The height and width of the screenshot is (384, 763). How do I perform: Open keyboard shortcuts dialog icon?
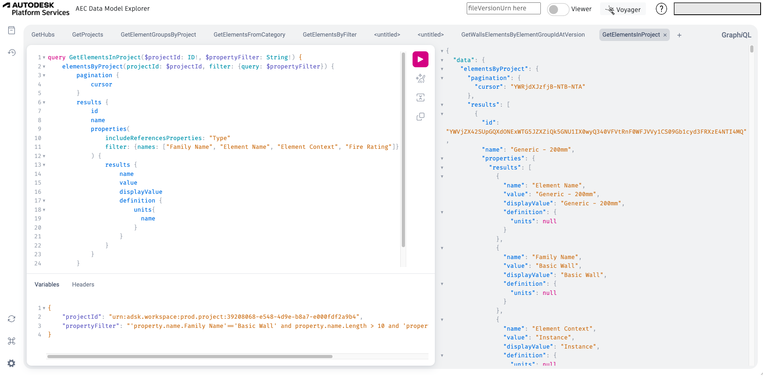[x=12, y=341]
